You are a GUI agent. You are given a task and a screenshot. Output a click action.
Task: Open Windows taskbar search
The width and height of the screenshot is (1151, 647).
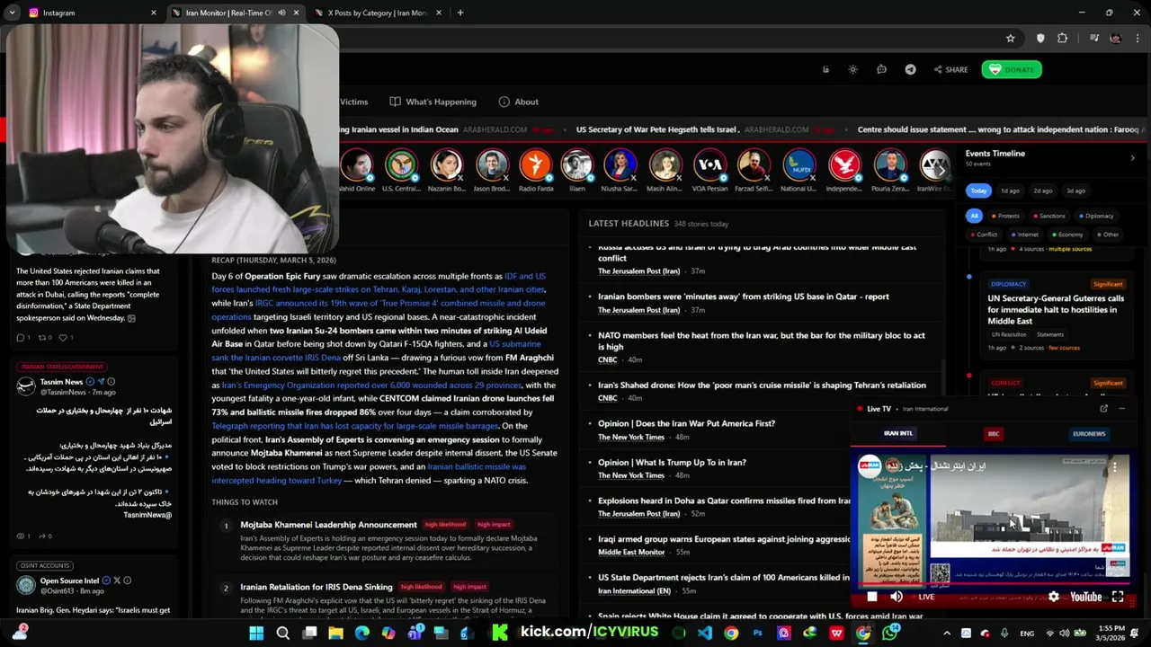click(282, 633)
